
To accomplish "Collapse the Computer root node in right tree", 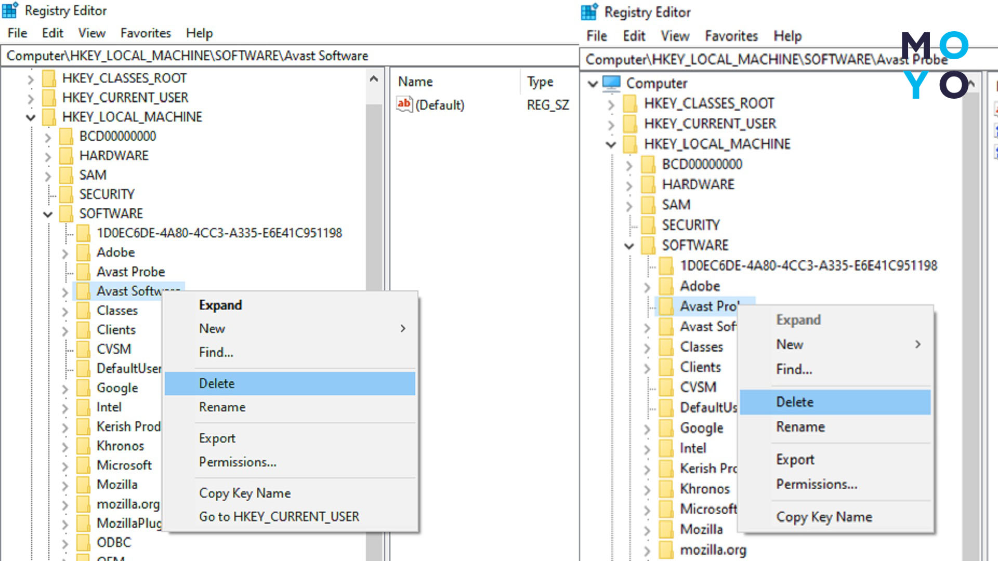I will click(593, 84).
